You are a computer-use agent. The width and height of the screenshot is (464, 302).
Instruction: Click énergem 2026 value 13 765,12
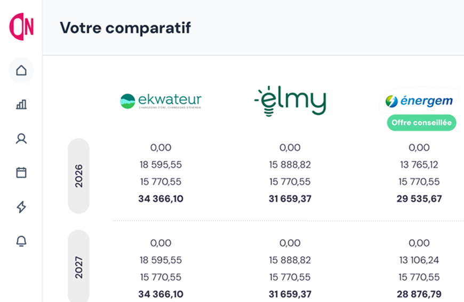(x=419, y=165)
